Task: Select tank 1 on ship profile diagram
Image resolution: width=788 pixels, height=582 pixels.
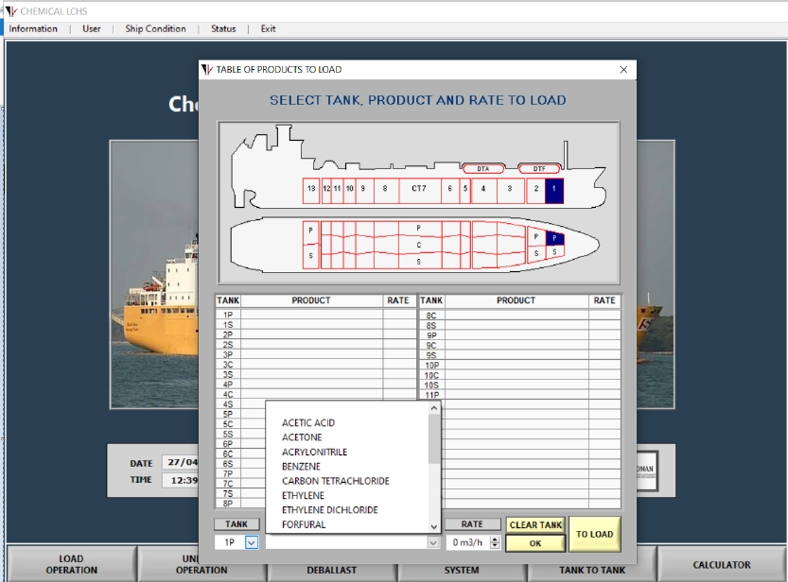Action: click(554, 189)
